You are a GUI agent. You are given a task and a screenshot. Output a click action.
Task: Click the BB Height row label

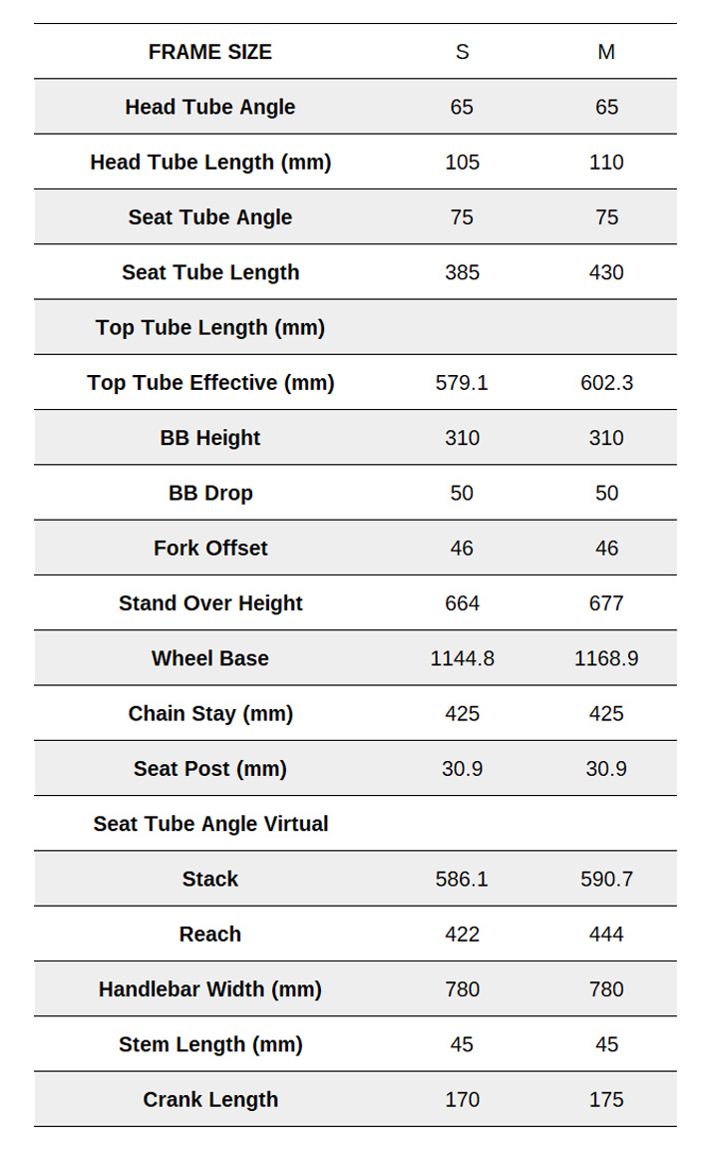tap(210, 438)
